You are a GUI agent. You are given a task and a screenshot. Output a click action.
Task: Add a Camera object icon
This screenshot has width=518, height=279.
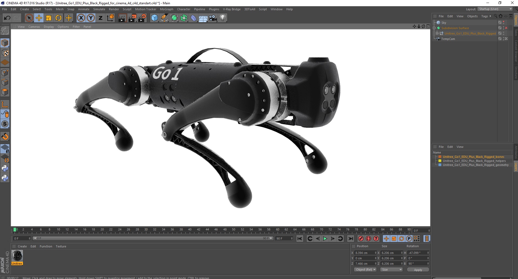213,18
